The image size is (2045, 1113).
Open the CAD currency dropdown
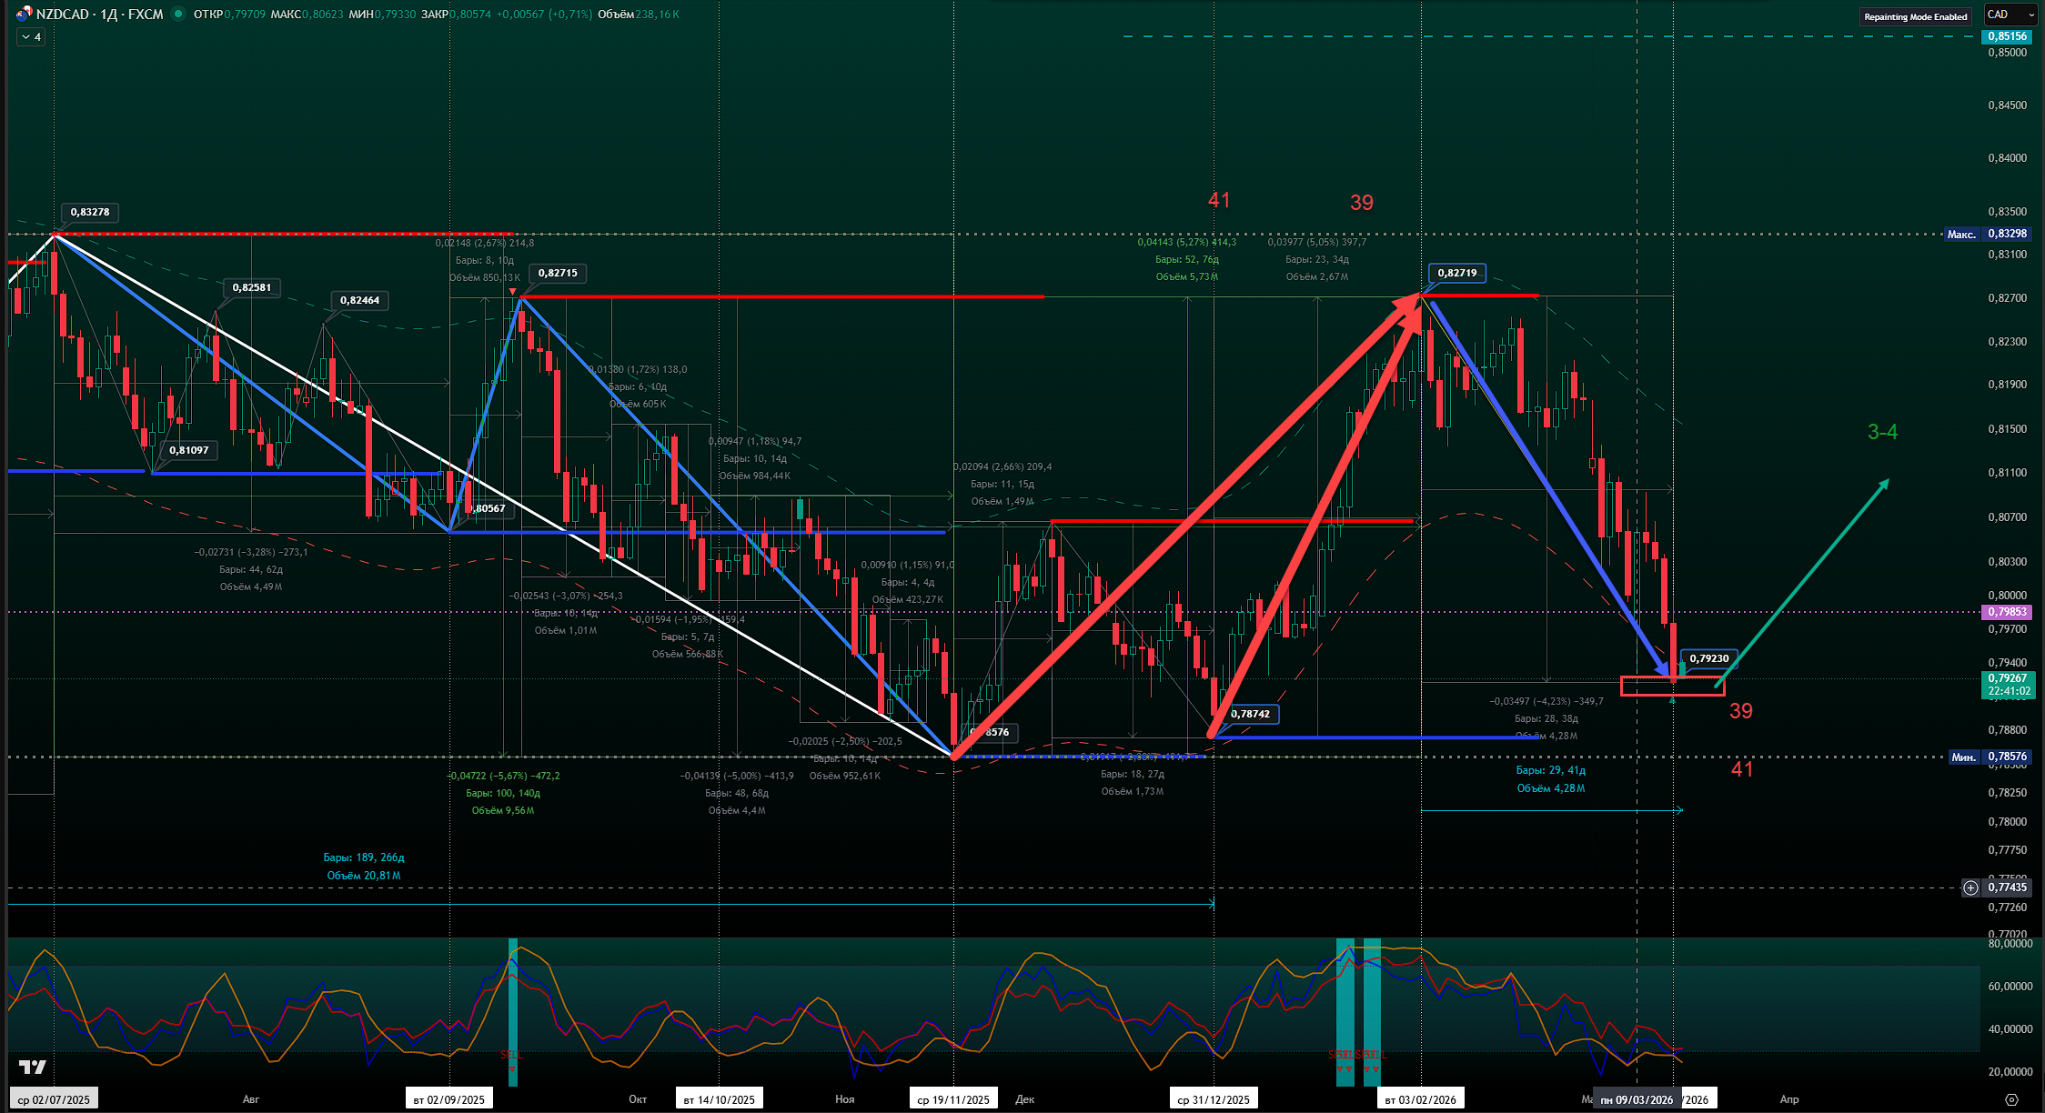click(x=2010, y=15)
